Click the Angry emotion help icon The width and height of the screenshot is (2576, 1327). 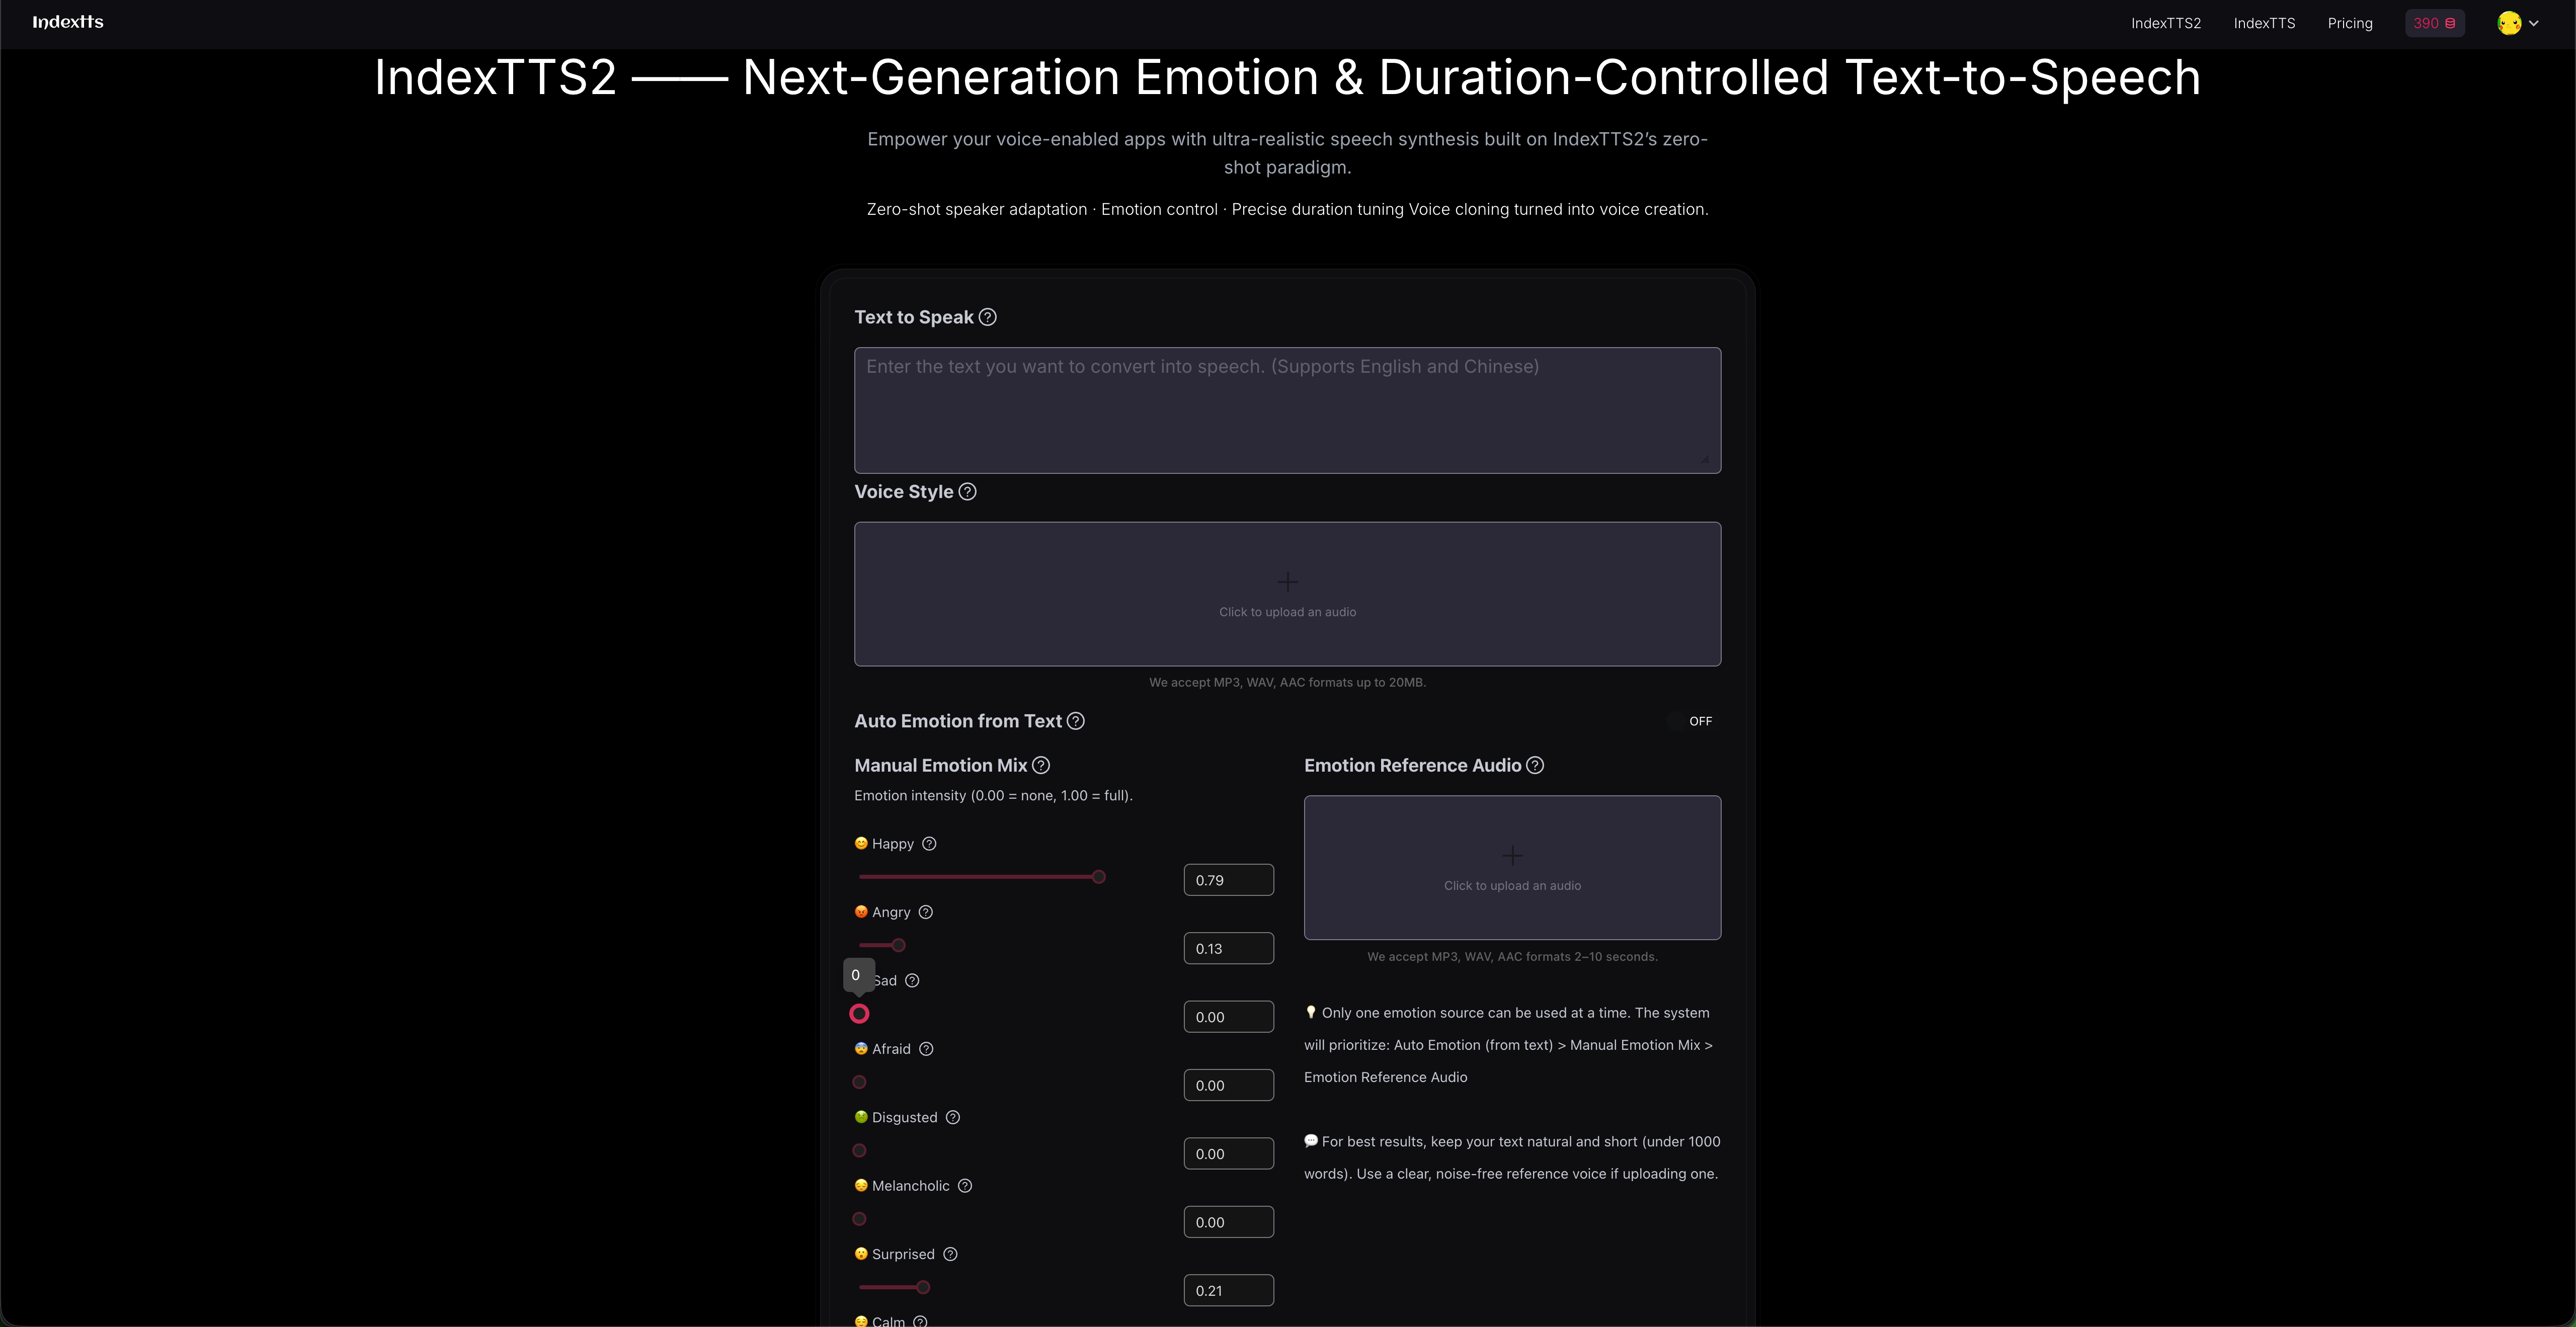[x=925, y=912]
